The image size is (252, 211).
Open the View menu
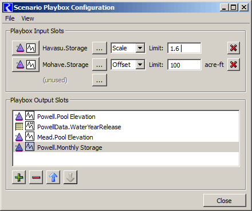point(27,18)
